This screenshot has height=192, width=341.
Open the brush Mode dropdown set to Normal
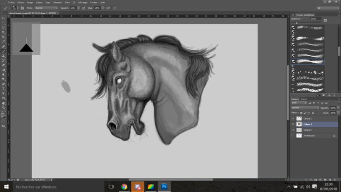tap(46, 8)
